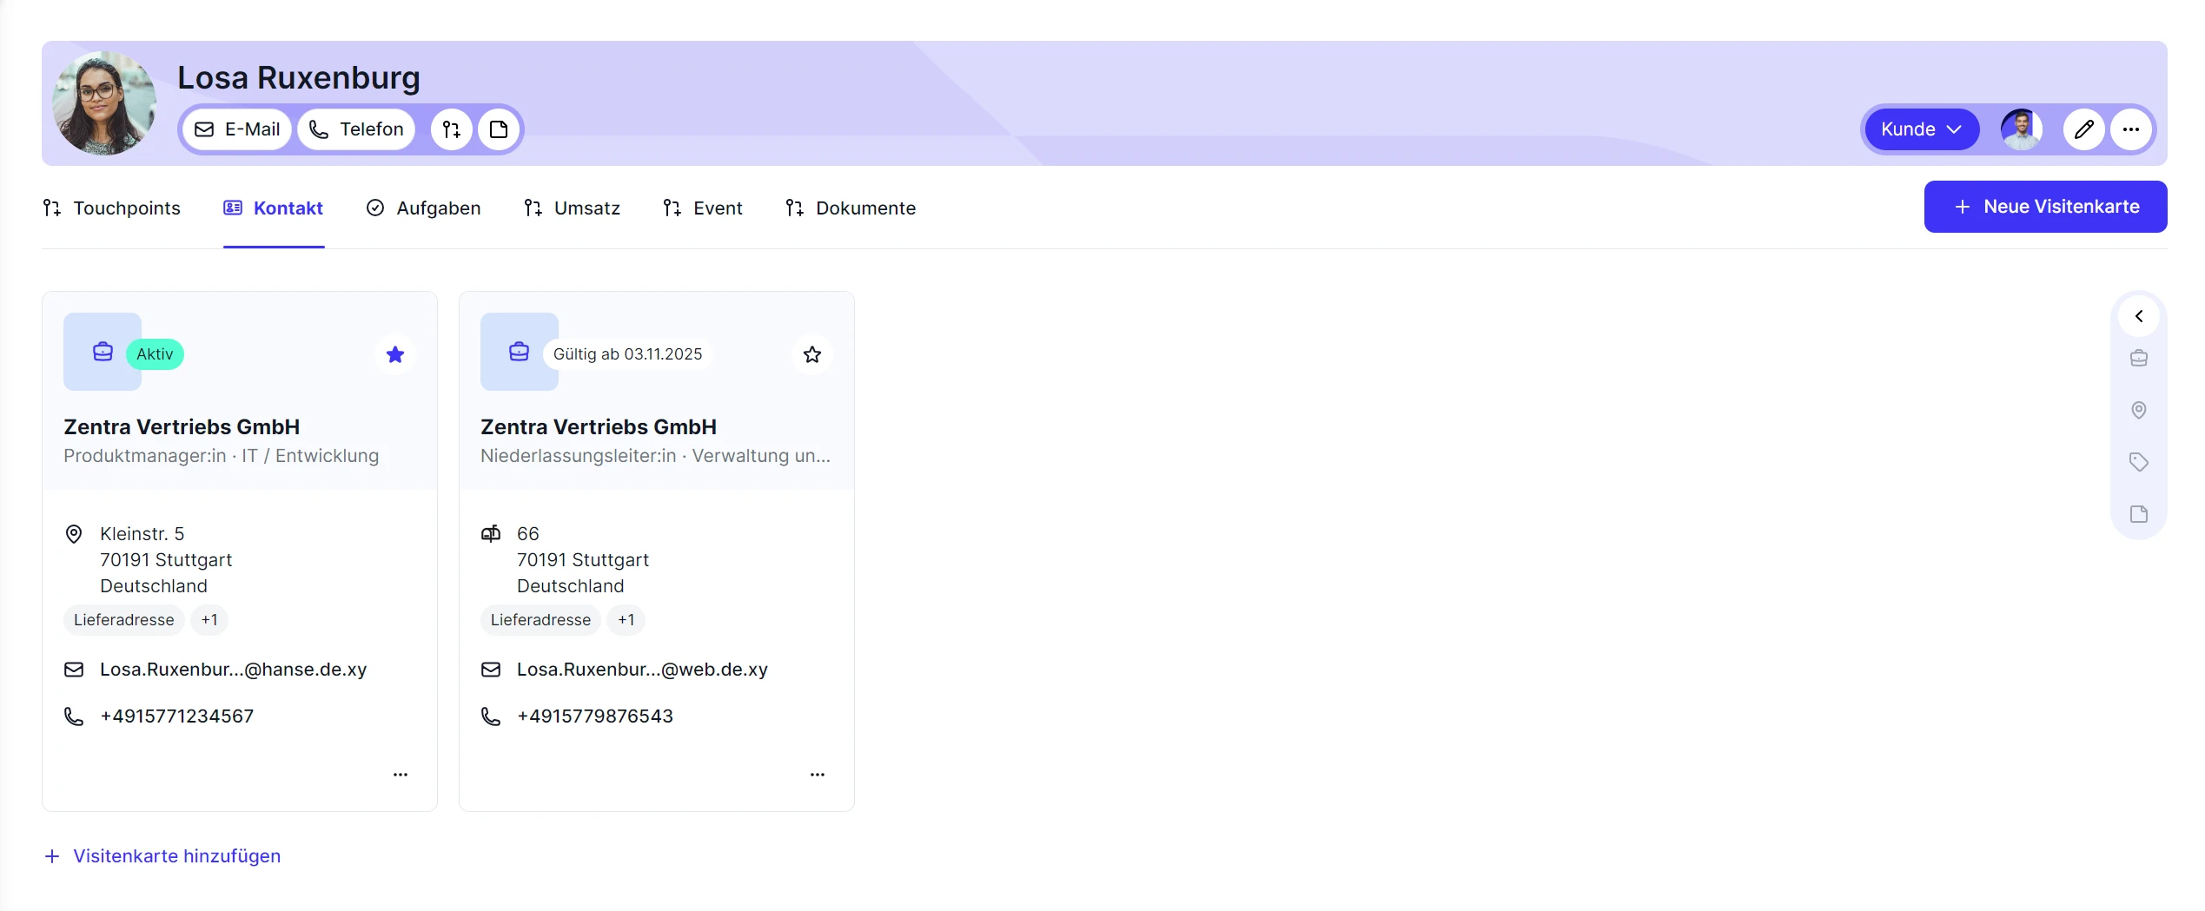Unfavorite the active Zentra business card star

click(x=395, y=354)
